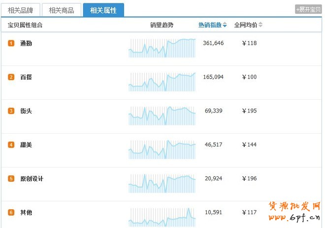Image resolution: width=325 pixels, height=228 pixels.
Task: Click the orange rank 1 badge
Action: tap(11, 43)
